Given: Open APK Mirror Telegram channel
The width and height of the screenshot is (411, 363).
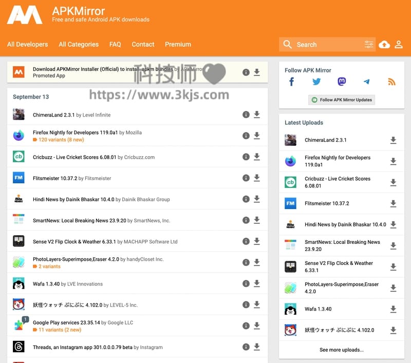Looking at the screenshot, I should [x=367, y=82].
